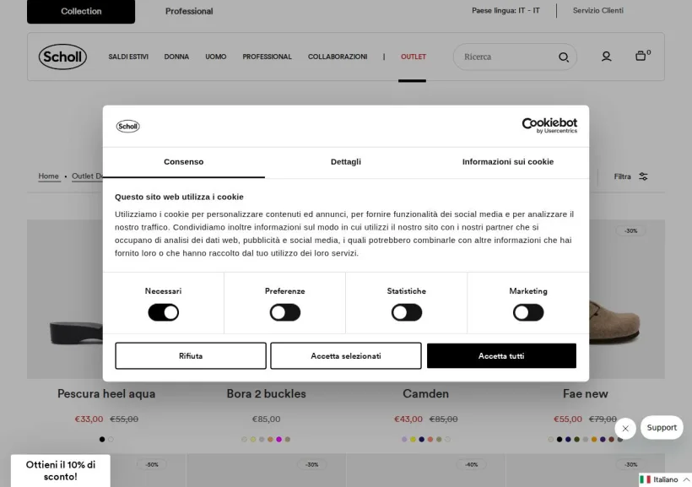
Task: Open the PROFESSIONAL nav menu
Action: 267,57
